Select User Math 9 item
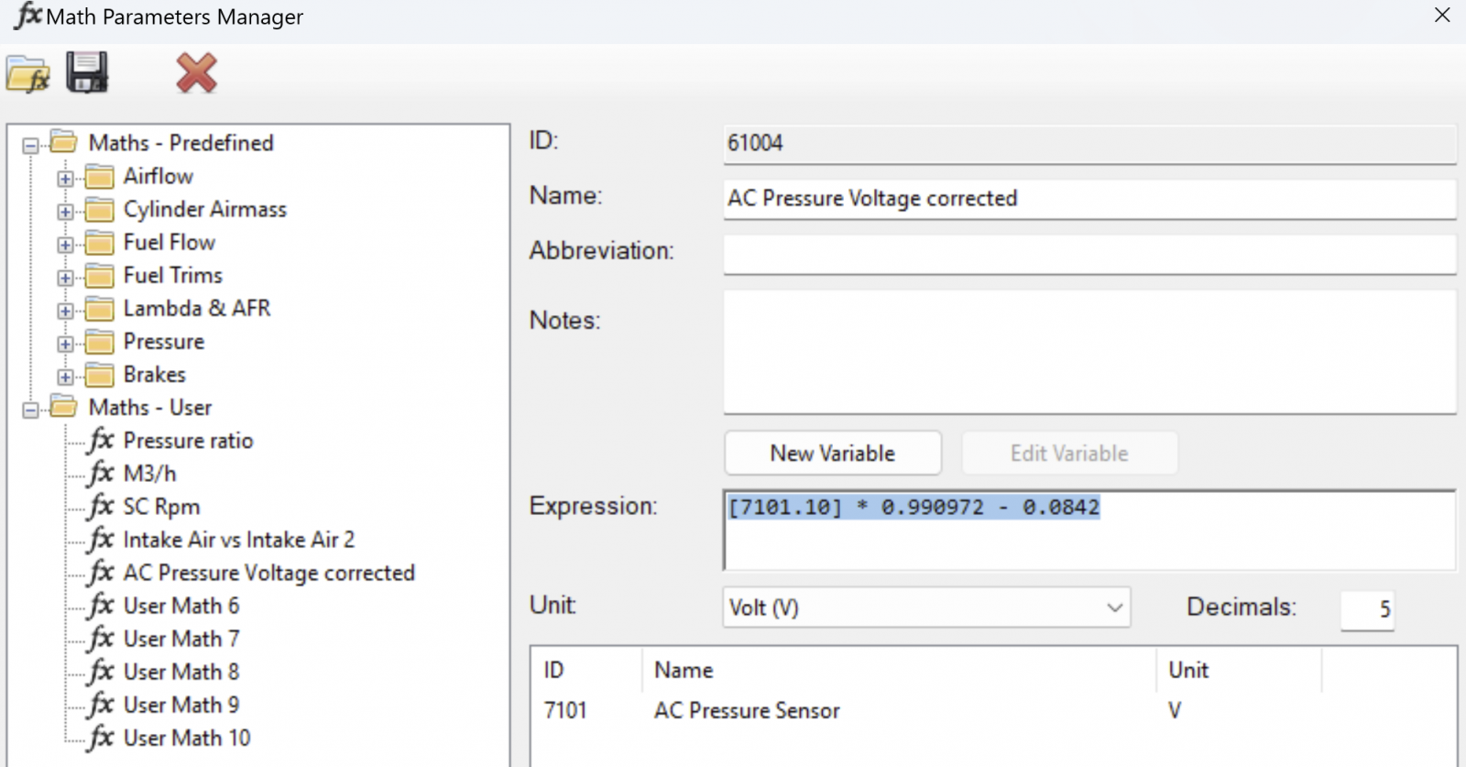Screen dimensions: 1466x767 (181, 705)
